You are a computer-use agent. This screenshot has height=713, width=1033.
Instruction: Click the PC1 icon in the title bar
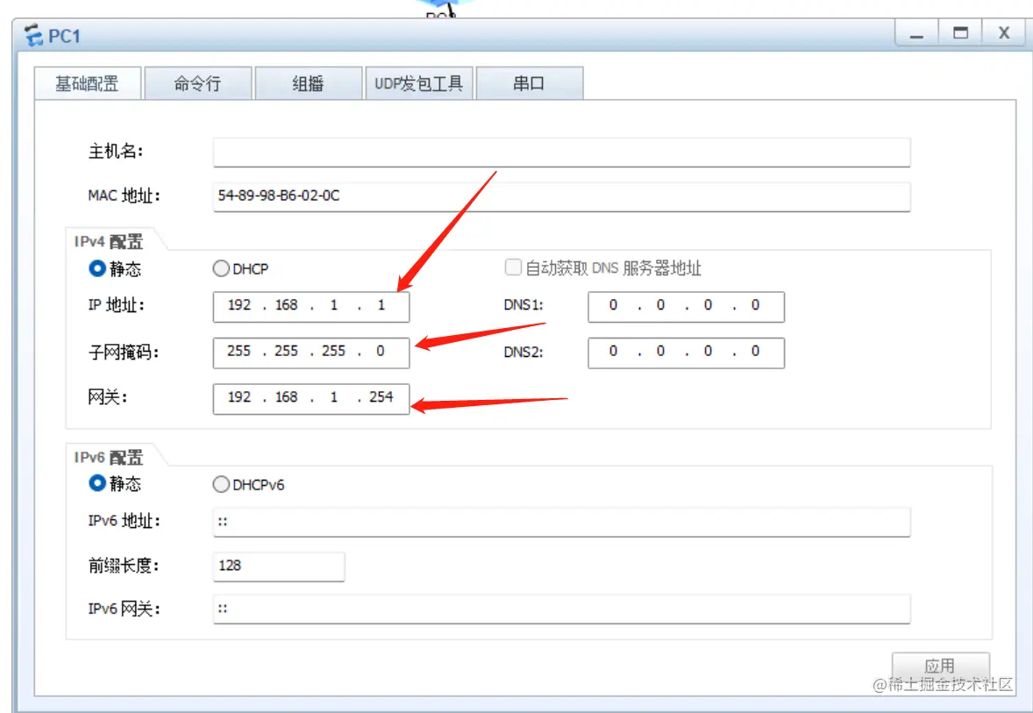[35, 35]
